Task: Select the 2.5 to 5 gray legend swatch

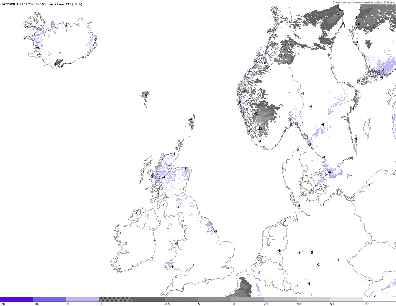Action: (182, 299)
